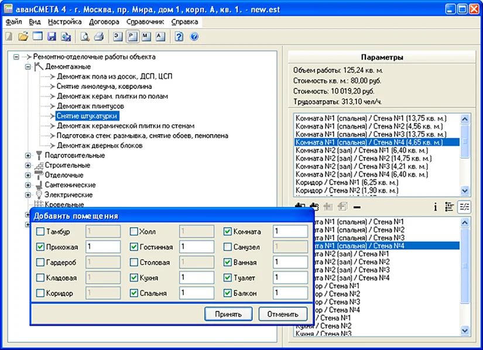Check the Кладовая checkbox

40,277
